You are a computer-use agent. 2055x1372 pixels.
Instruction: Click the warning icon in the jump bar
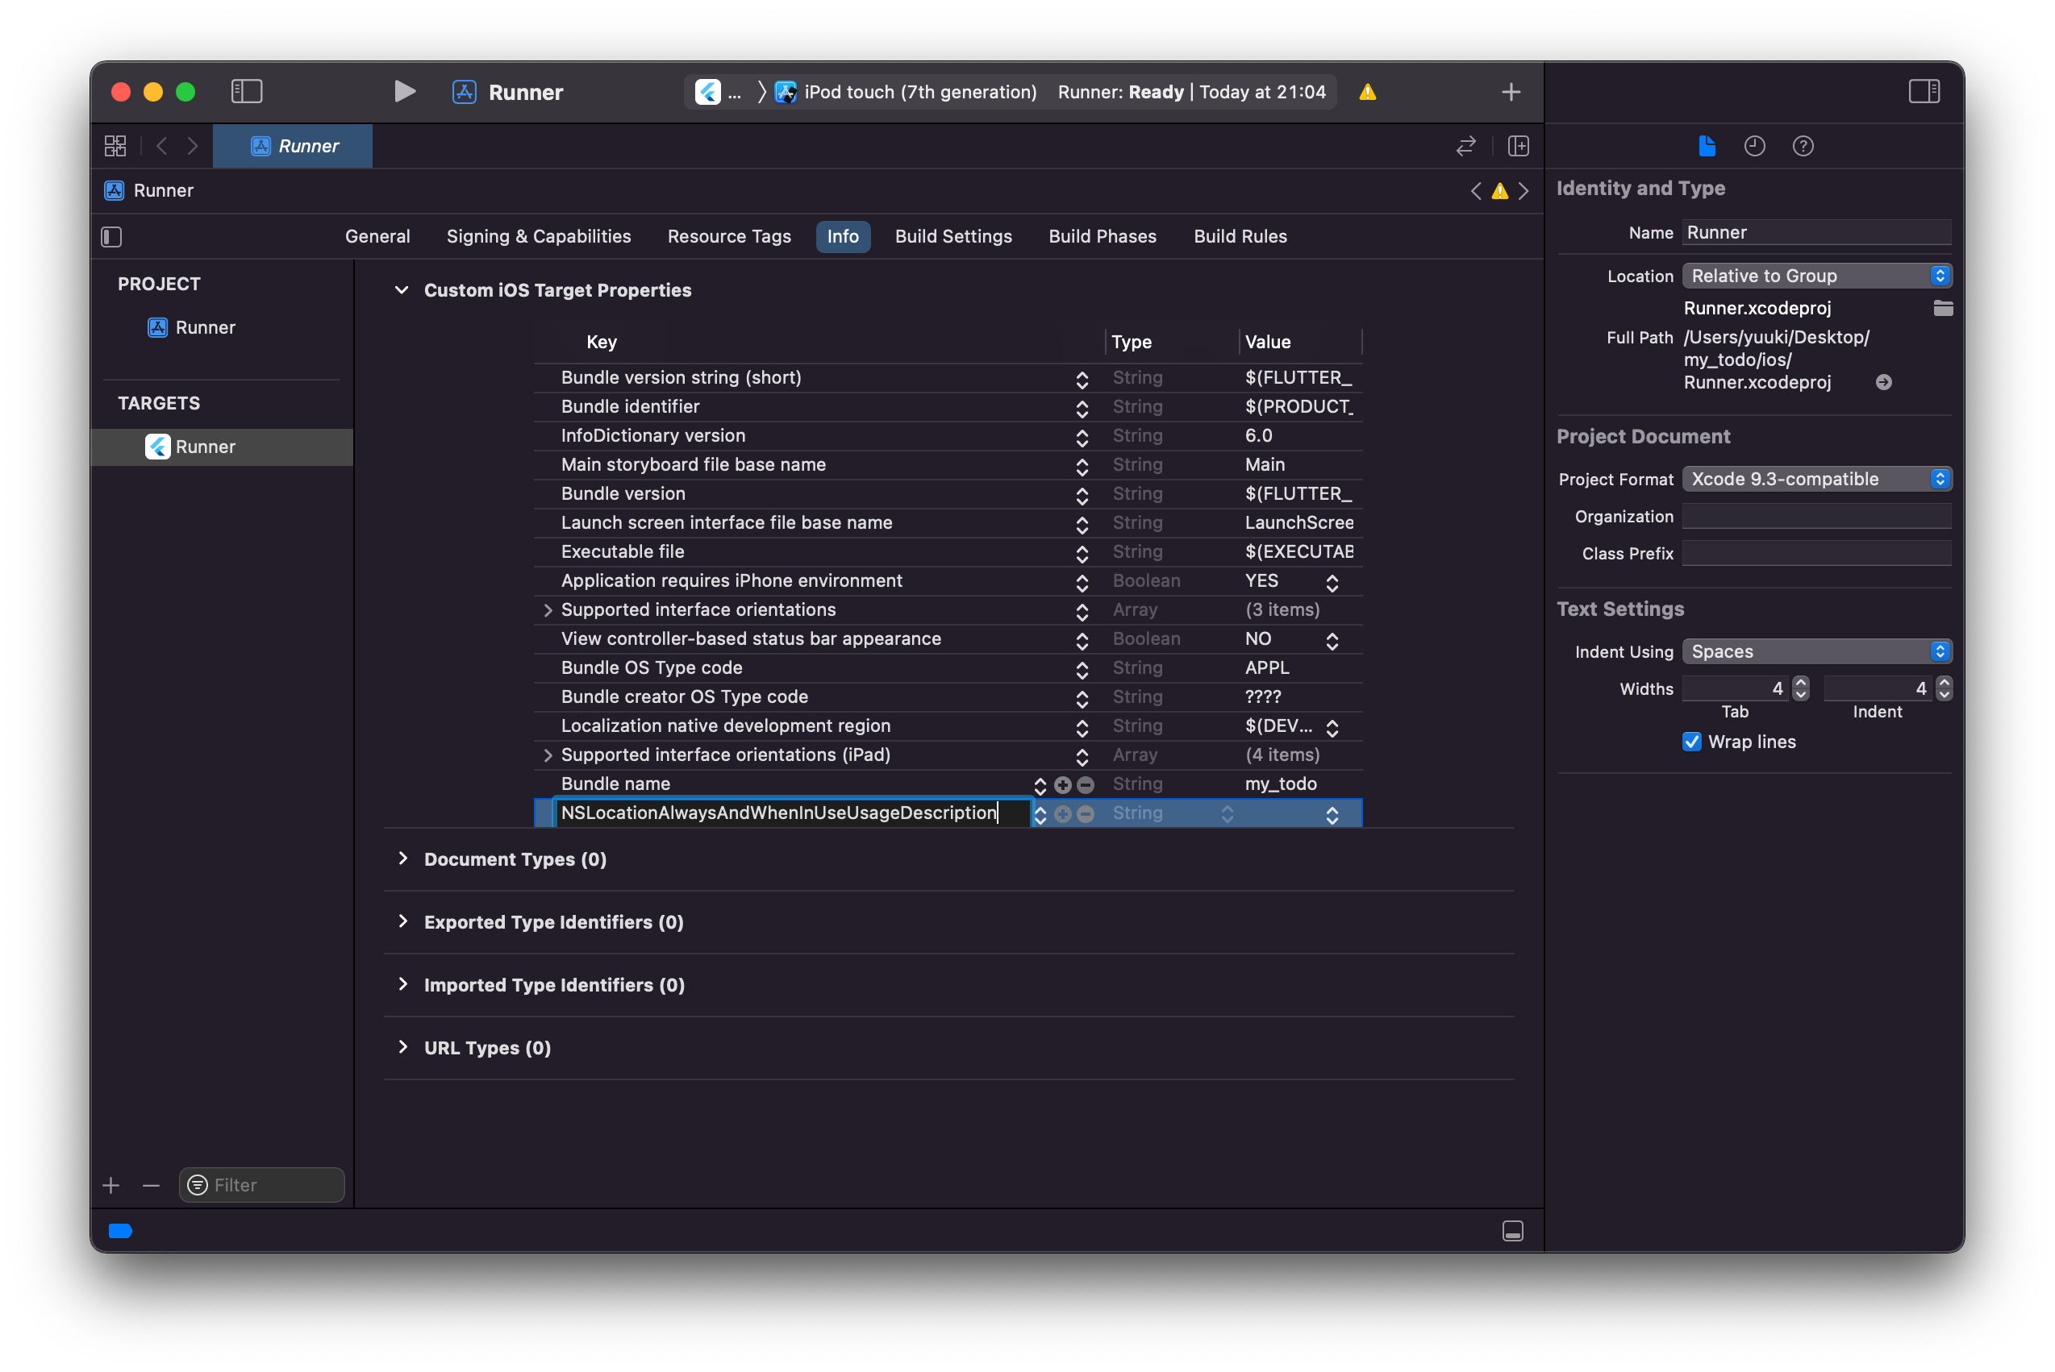pyautogui.click(x=1500, y=191)
